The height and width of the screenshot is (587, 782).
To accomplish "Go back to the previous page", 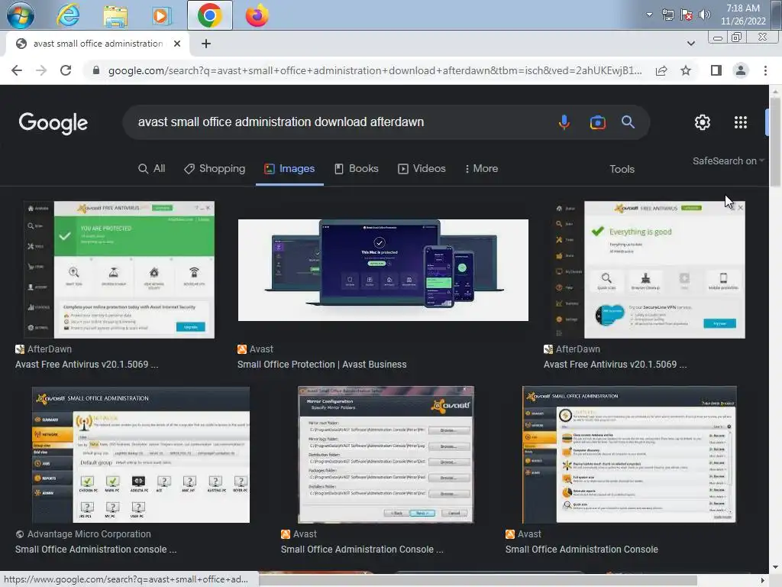I will pyautogui.click(x=17, y=70).
